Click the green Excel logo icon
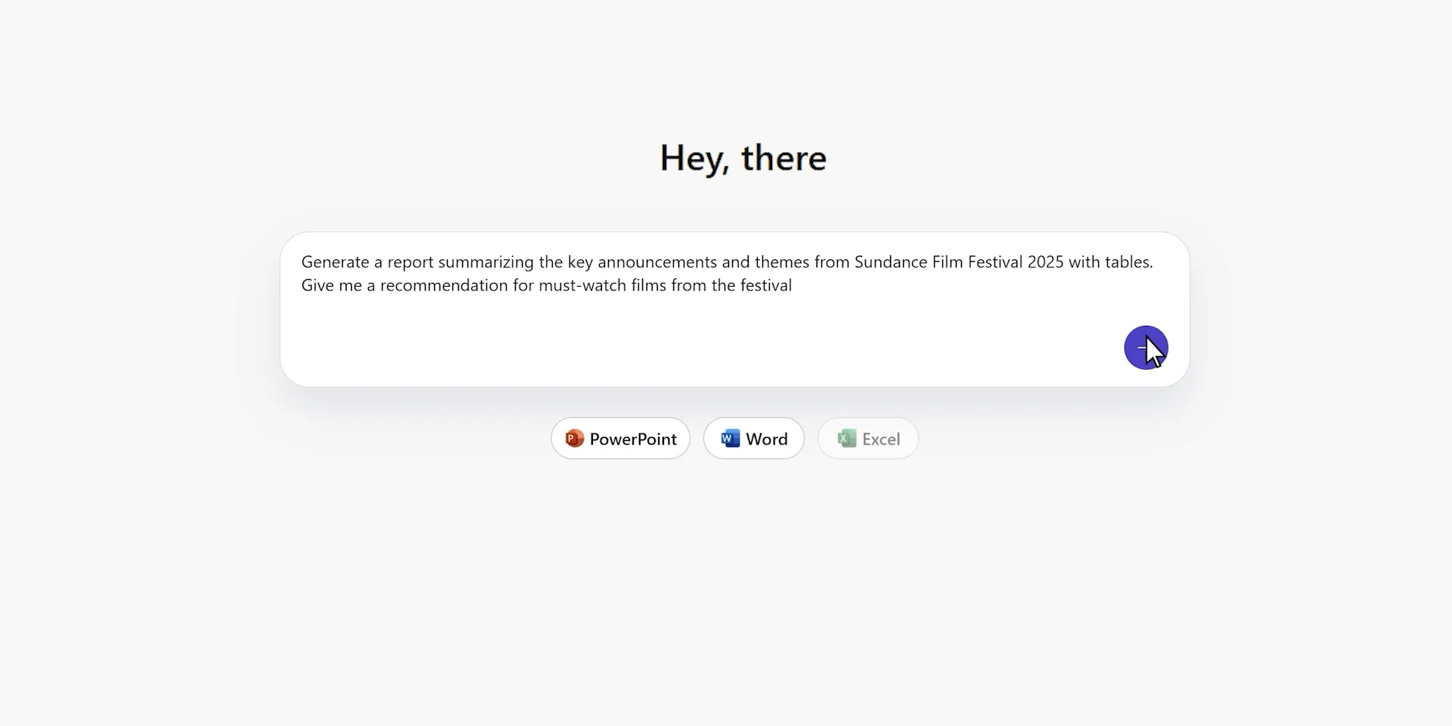The width and height of the screenshot is (1452, 726). (847, 439)
